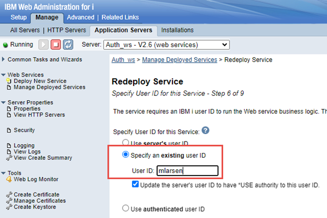Click the View HTTP Servers page icon

click(9, 115)
